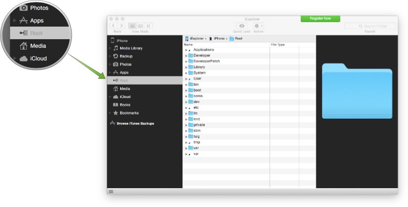Expand the iCloud sidebar arrow
408x207 pixels.
coord(110,97)
